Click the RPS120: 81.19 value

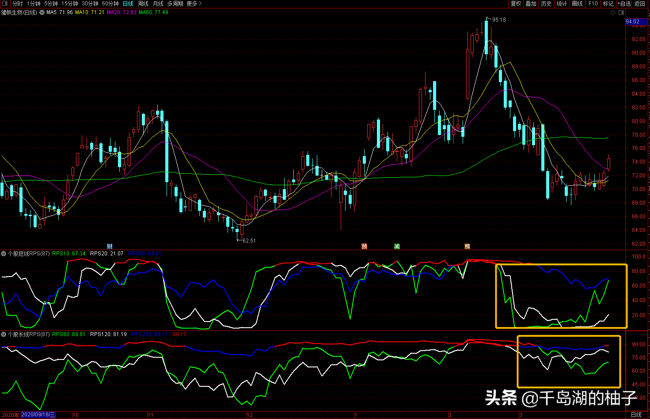[109, 334]
